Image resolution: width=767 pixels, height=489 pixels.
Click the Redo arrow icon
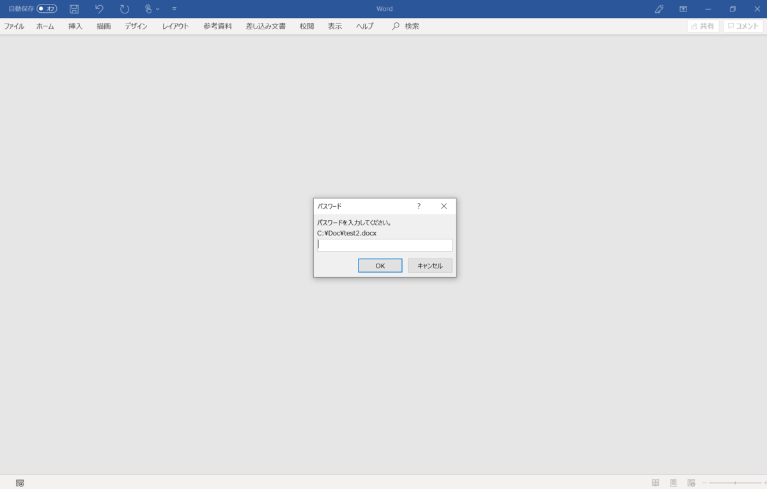[x=124, y=9]
